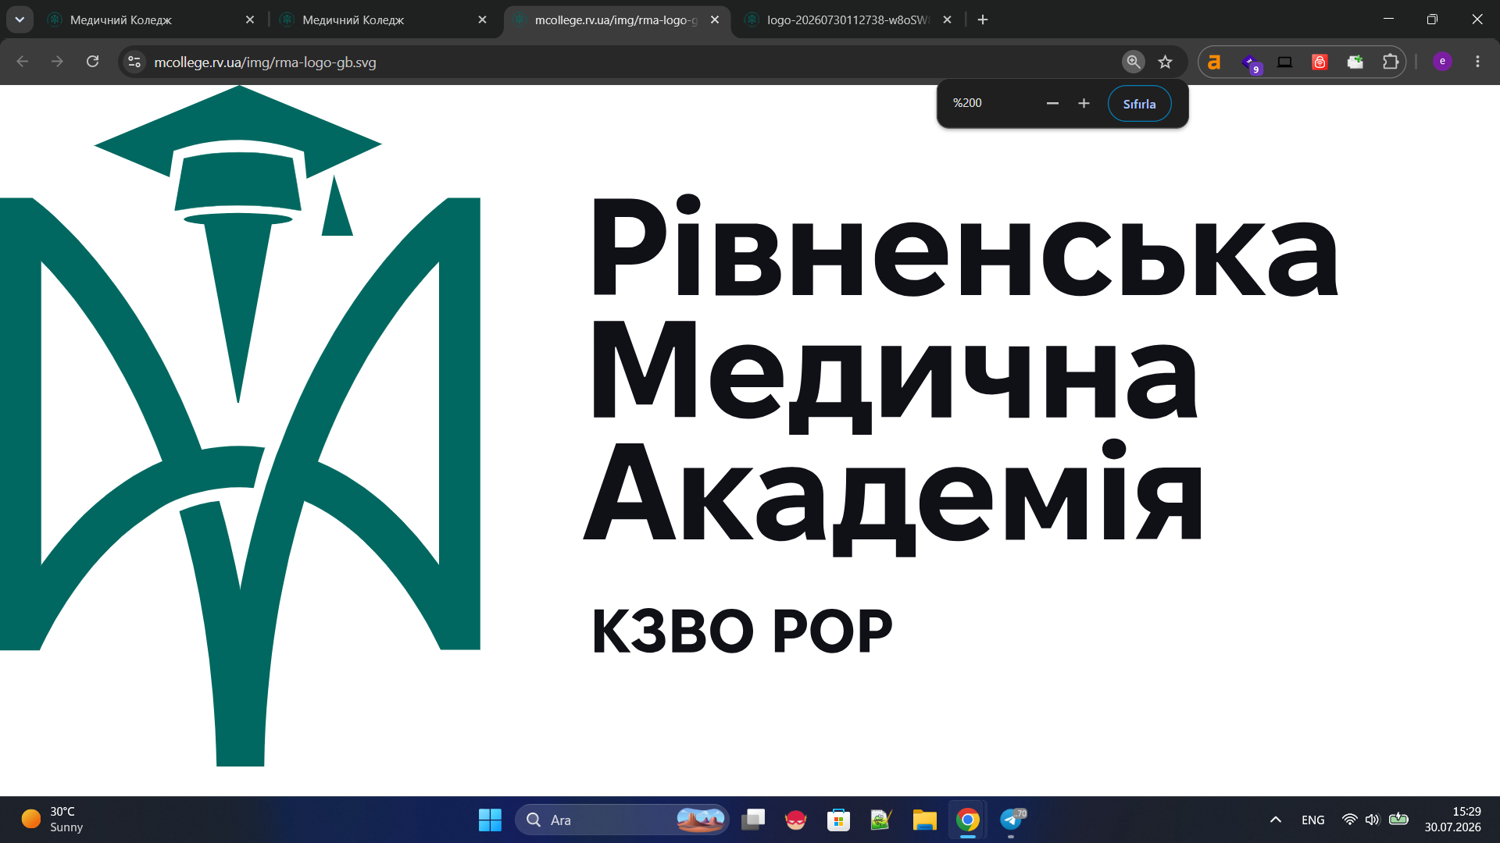Open the red square extension icon
1500x843 pixels.
pos(1320,62)
